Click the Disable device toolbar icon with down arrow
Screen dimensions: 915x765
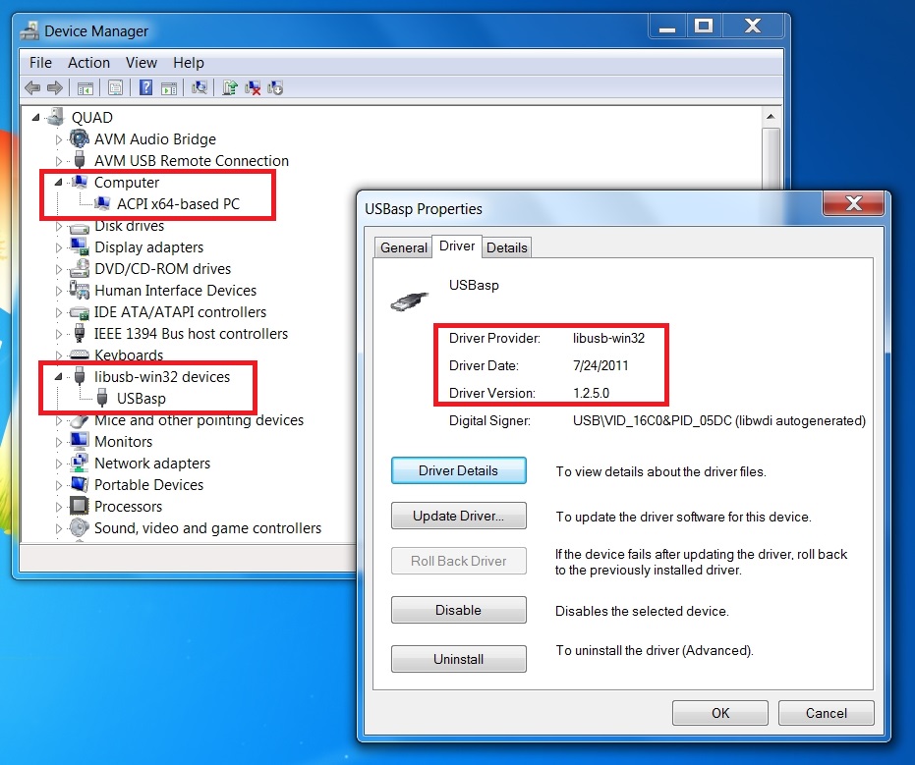pos(275,88)
